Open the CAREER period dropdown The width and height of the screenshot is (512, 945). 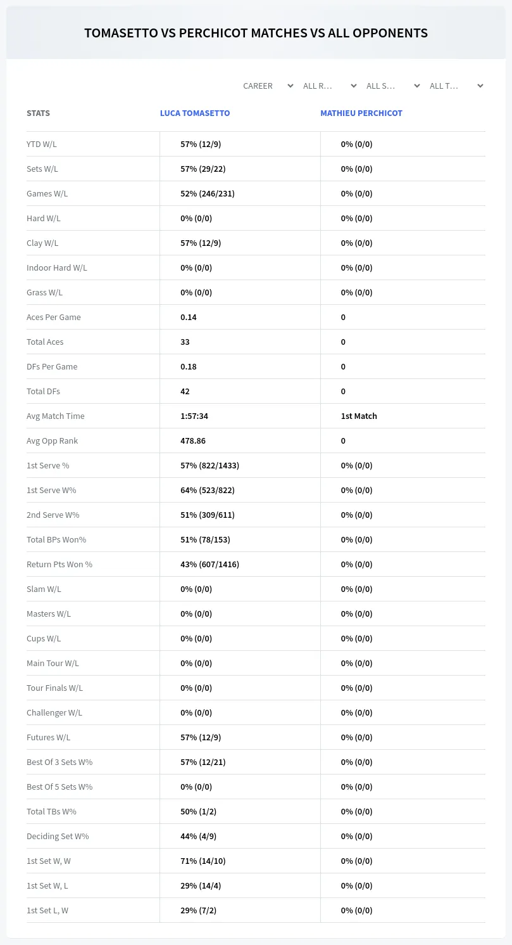pyautogui.click(x=268, y=86)
